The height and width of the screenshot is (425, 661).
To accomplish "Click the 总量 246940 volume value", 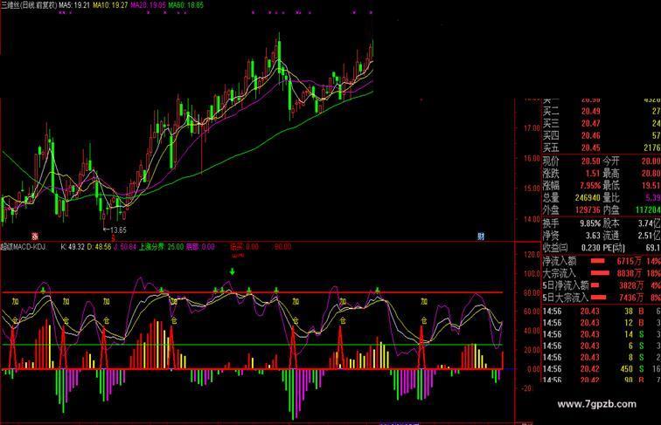I will [x=588, y=197].
